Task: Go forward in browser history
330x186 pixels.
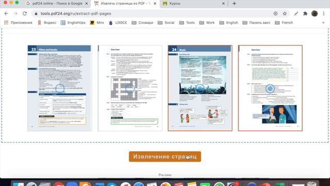Action: point(15,13)
